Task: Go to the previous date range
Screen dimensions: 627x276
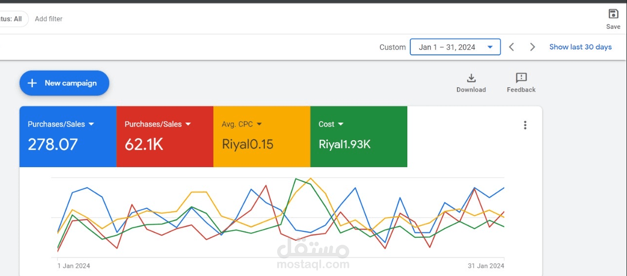Action: pyautogui.click(x=512, y=47)
